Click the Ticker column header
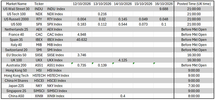 pos(39,4)
